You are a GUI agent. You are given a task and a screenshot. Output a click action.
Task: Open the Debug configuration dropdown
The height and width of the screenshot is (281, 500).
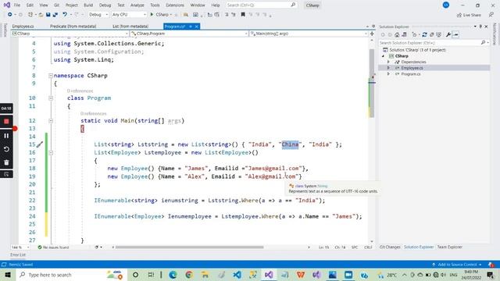(x=98, y=15)
